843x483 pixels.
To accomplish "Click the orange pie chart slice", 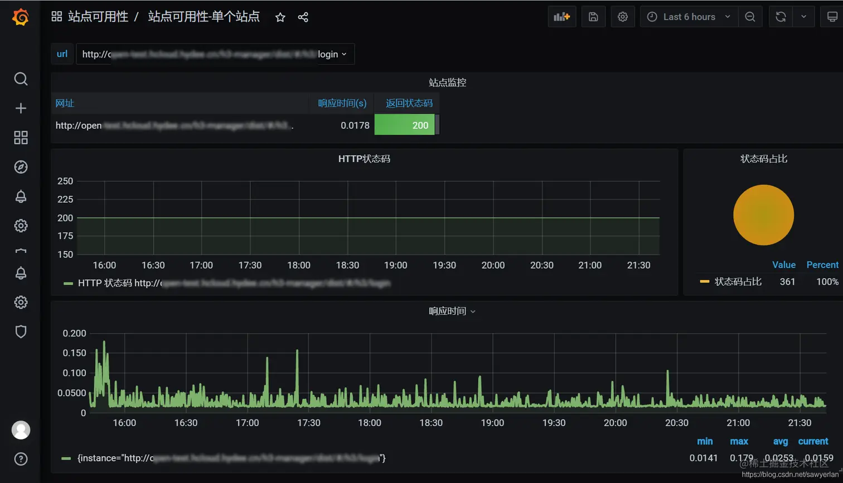I will point(763,215).
